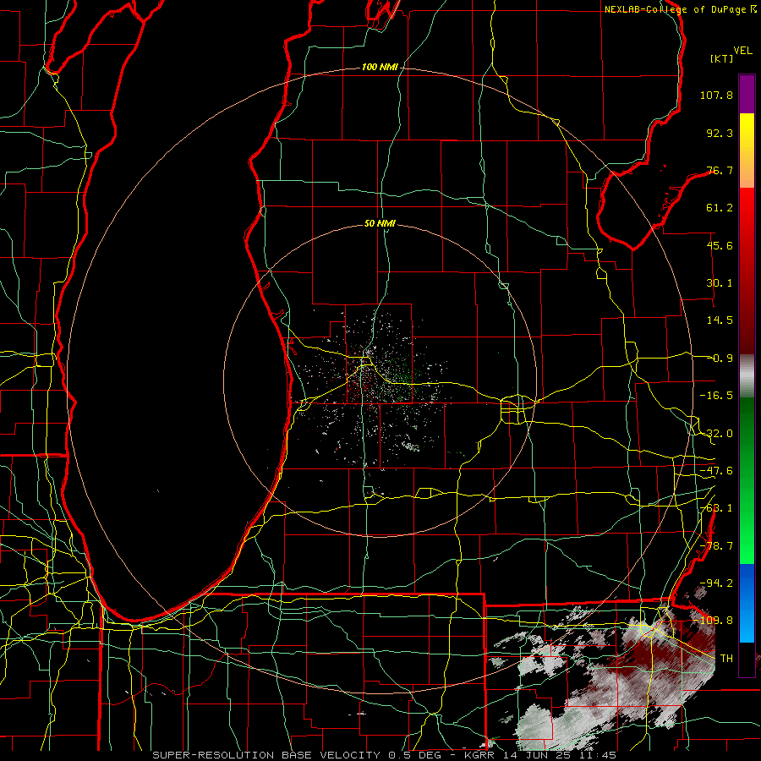The height and width of the screenshot is (761, 761).
Task: Click the 14.5 velocity scale value
Action: [720, 320]
